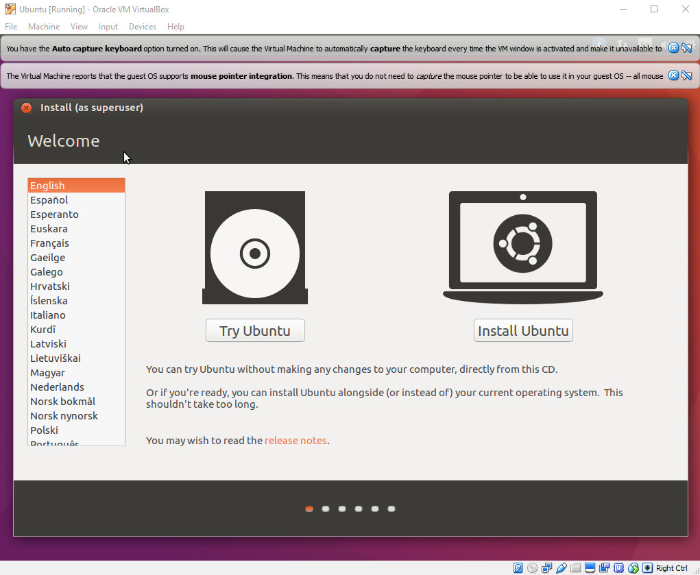Pick Gaeilge from the language list
700x575 pixels.
pyautogui.click(x=76, y=258)
